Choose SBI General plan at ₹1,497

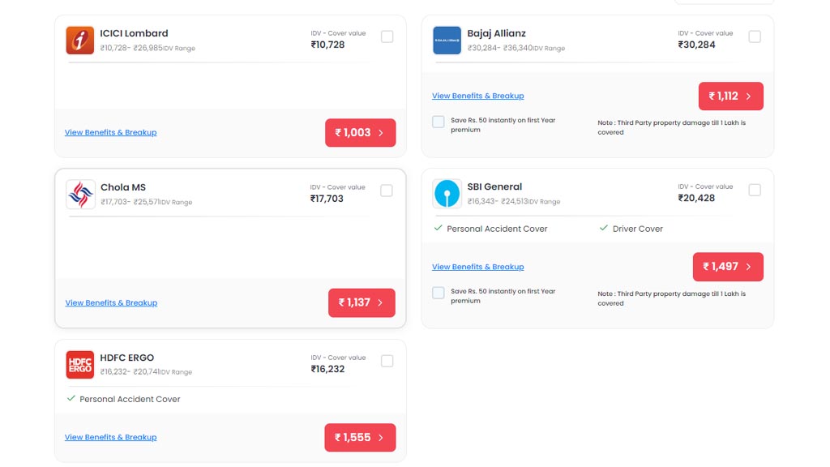point(728,267)
